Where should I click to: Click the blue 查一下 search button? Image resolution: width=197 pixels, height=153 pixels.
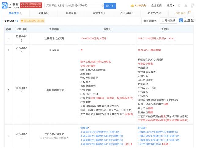click(x=110, y=6)
